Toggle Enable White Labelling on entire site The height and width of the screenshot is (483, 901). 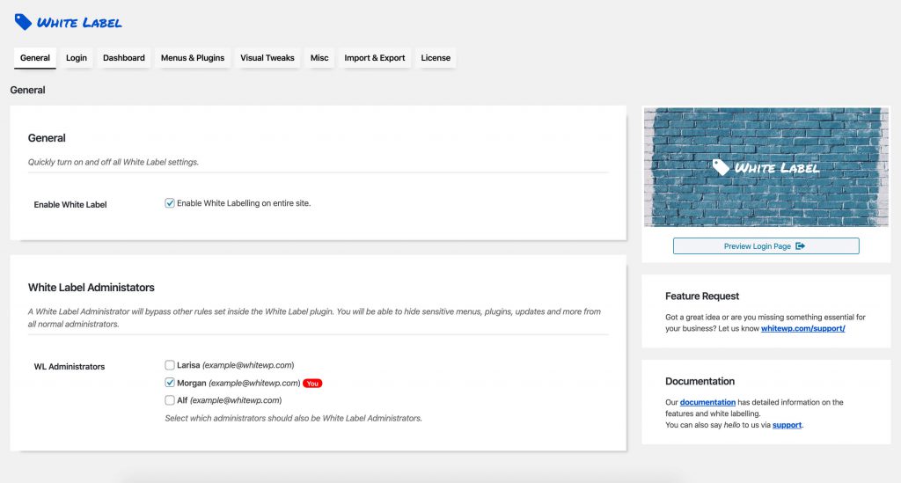pyautogui.click(x=170, y=202)
